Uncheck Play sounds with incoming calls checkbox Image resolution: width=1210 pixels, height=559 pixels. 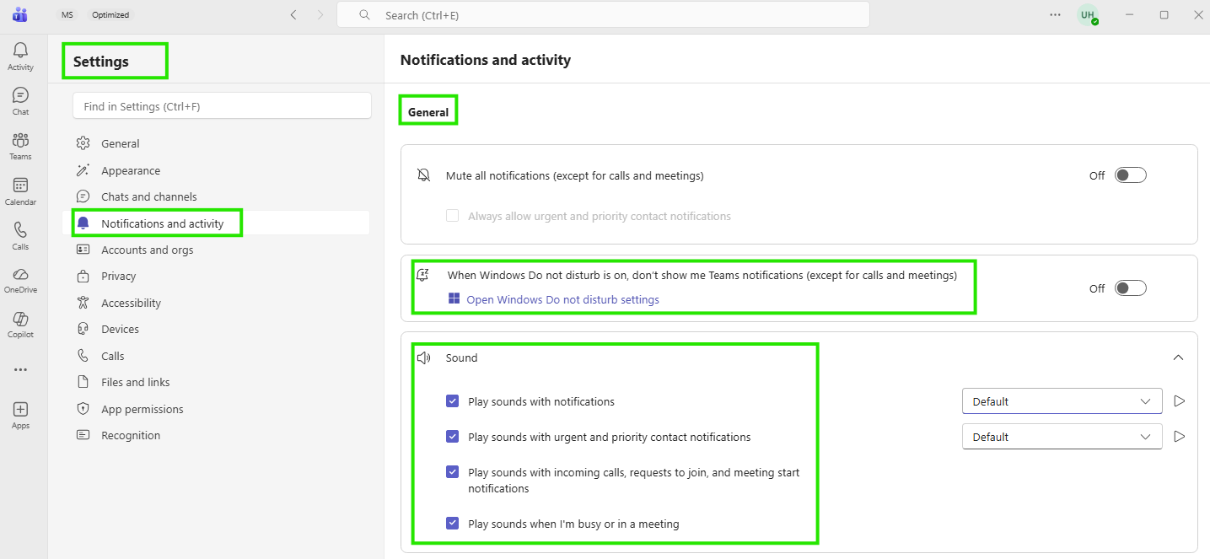pyautogui.click(x=452, y=472)
